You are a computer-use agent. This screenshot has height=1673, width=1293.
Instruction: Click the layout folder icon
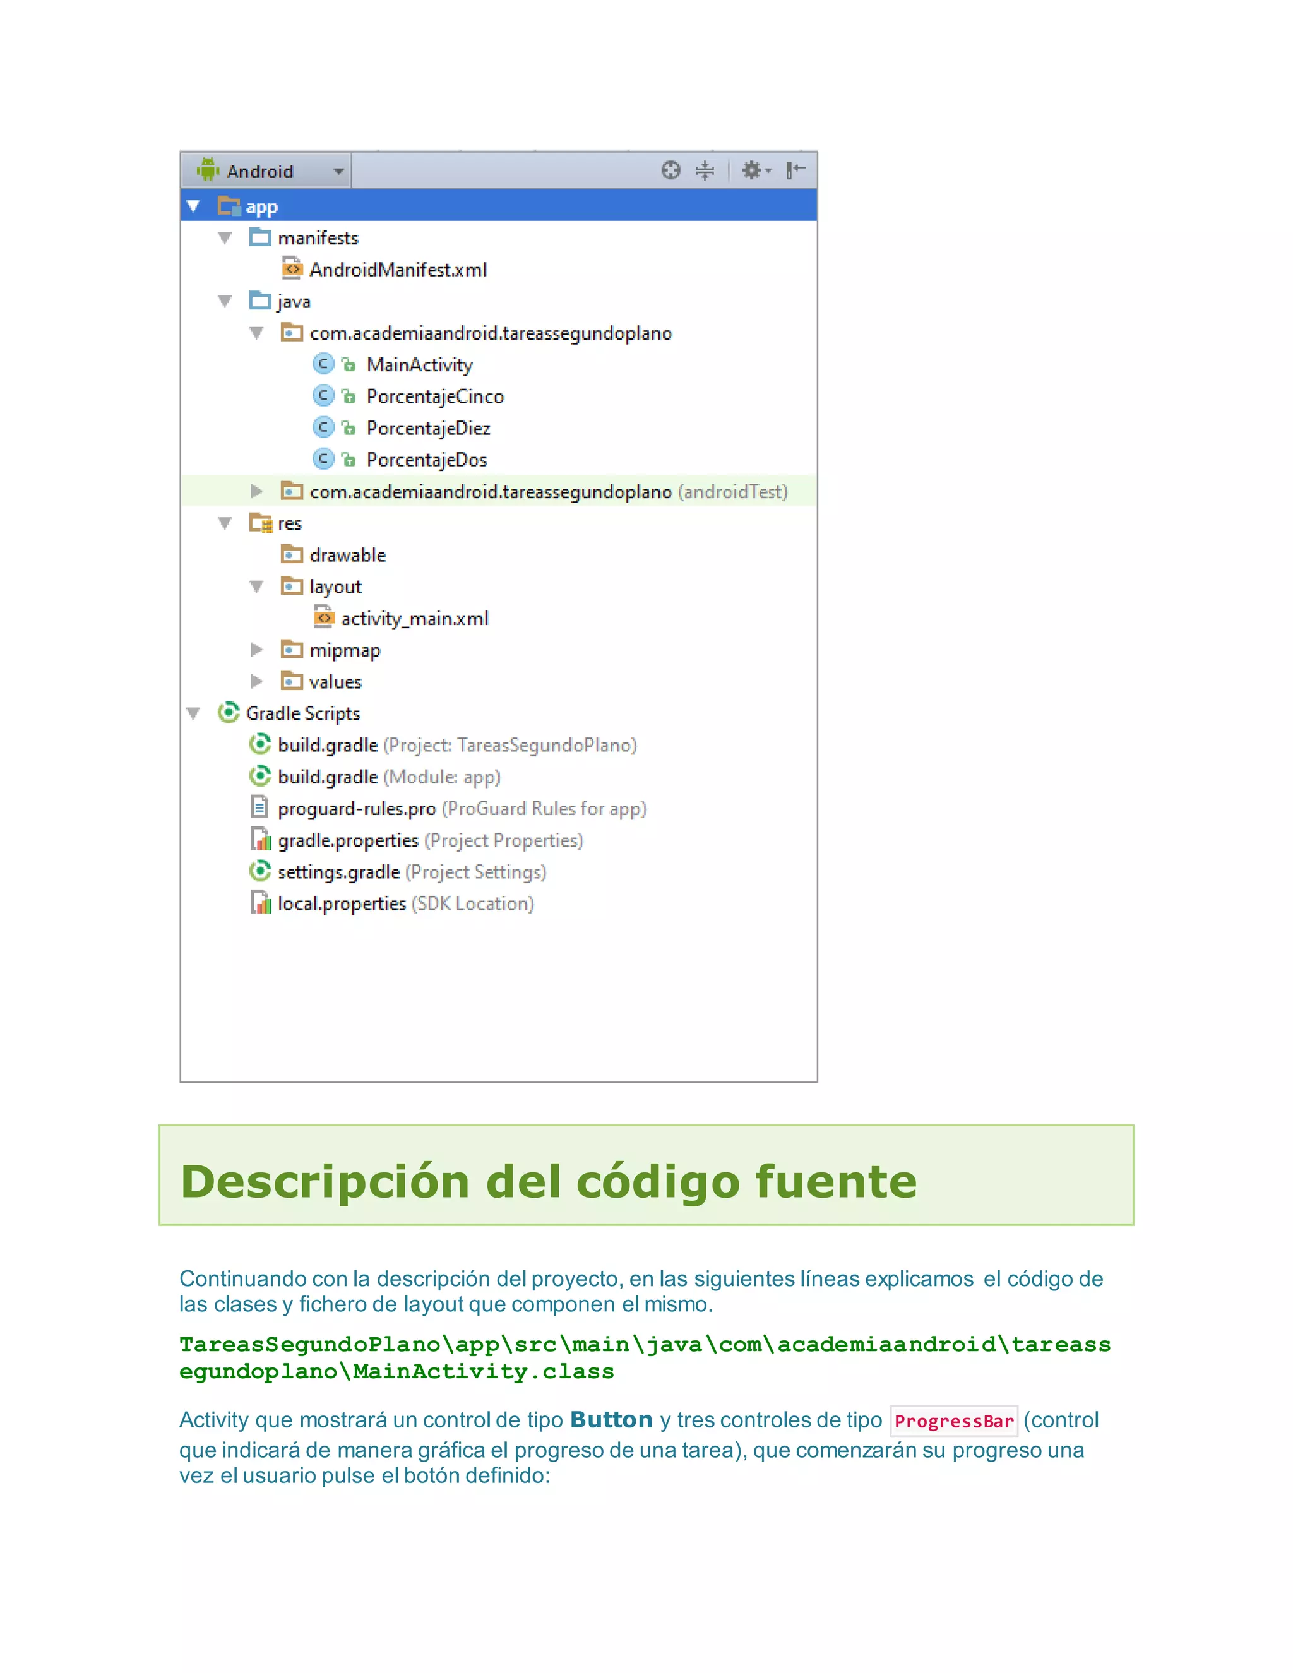click(292, 586)
